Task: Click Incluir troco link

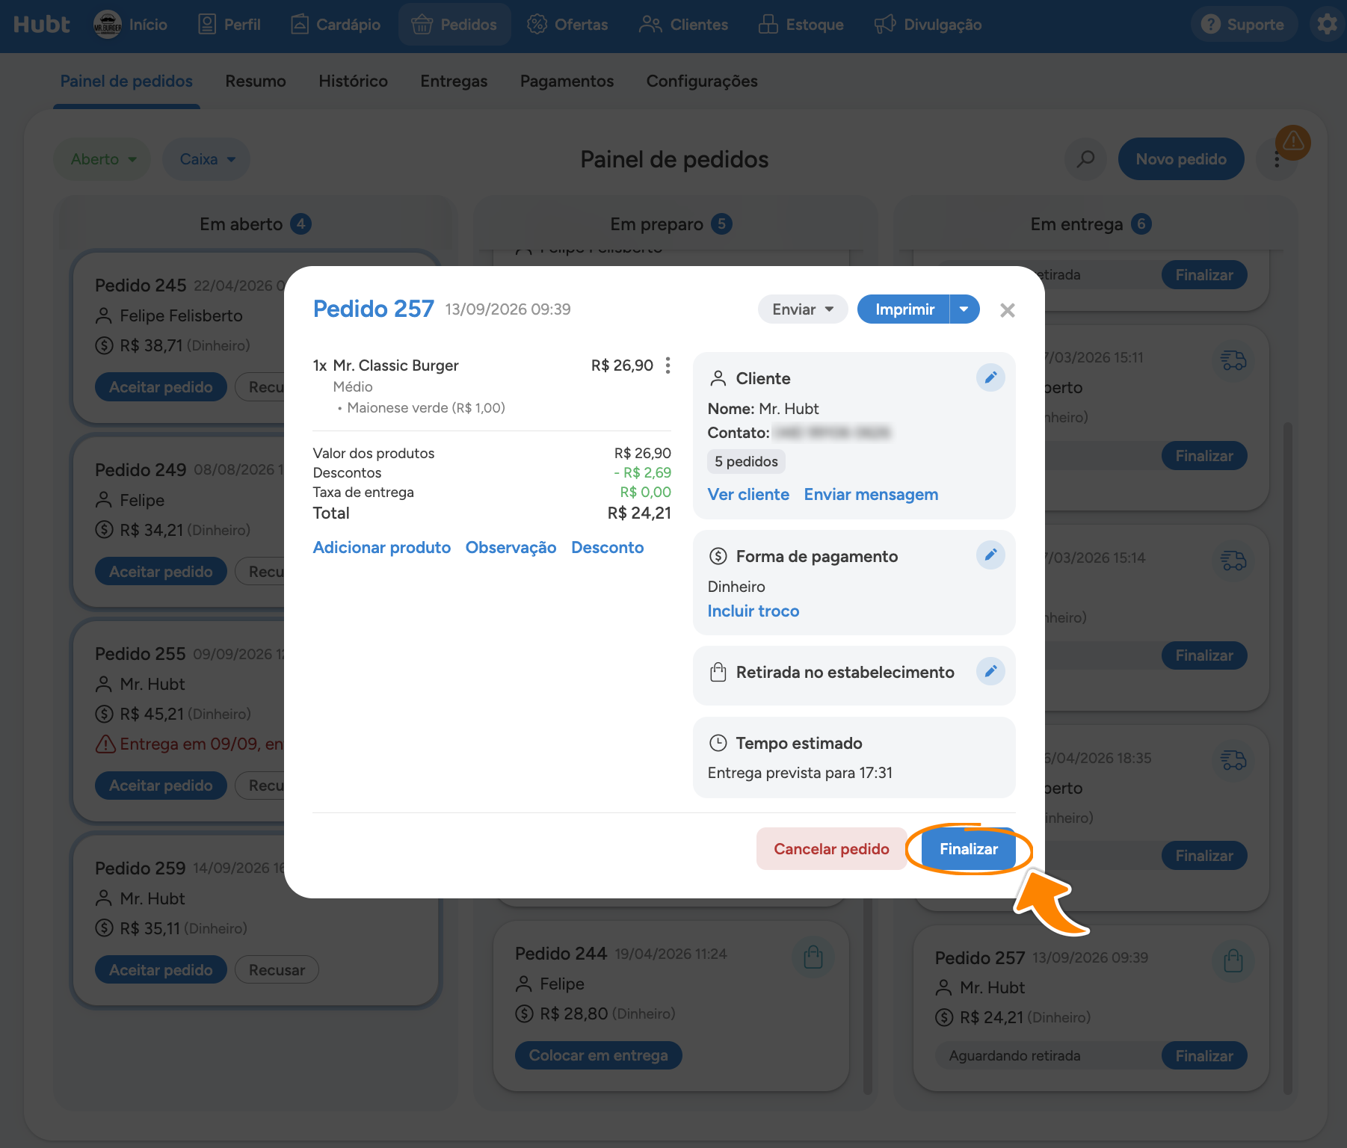Action: [x=753, y=611]
